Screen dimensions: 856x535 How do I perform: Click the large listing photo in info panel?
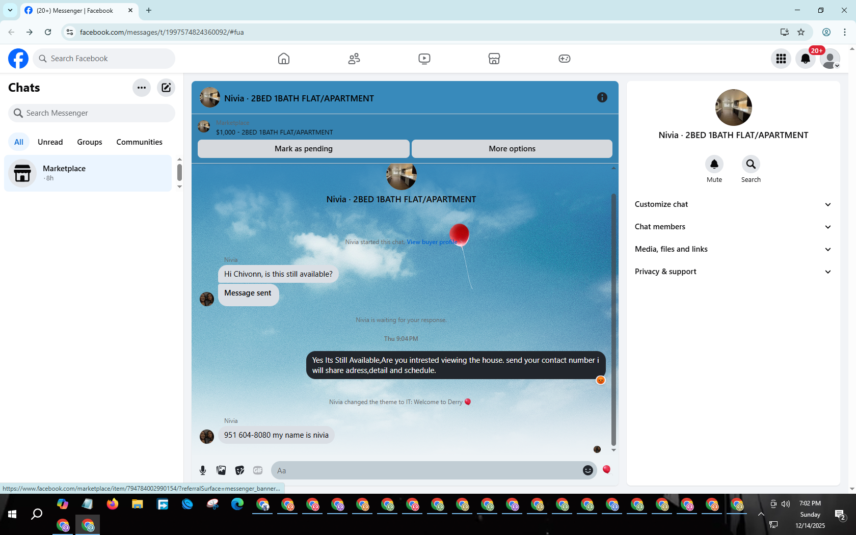click(x=734, y=108)
